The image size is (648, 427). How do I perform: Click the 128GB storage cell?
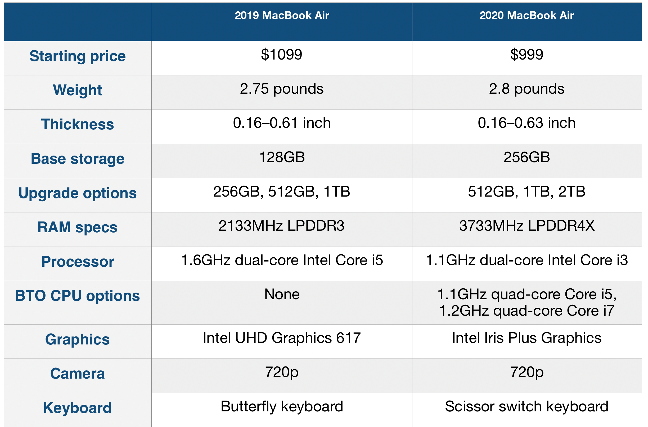pyautogui.click(x=282, y=157)
